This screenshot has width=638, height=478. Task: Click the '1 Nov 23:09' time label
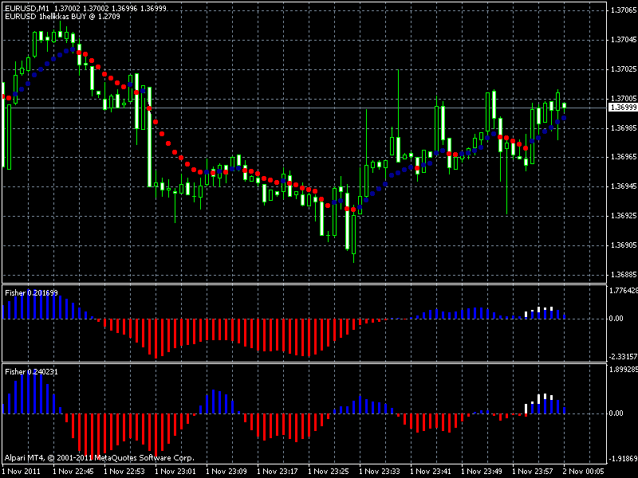[226, 472]
